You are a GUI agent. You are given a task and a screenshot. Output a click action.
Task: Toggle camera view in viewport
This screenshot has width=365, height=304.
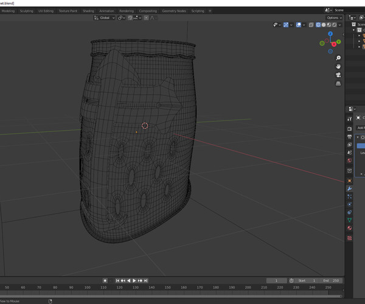[x=338, y=75]
